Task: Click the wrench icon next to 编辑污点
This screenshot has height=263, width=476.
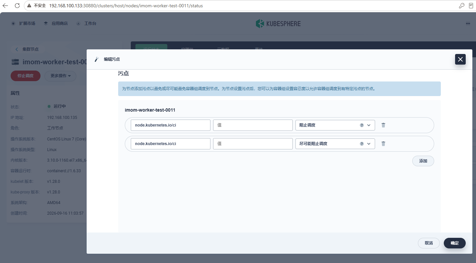Action: coord(97,59)
